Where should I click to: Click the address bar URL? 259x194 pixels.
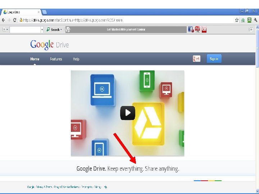click(73, 20)
